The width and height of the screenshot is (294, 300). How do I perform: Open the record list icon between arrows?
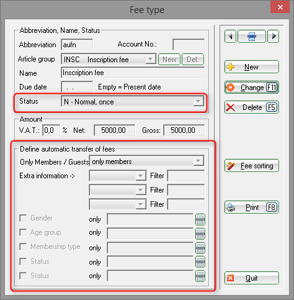coord(252,37)
